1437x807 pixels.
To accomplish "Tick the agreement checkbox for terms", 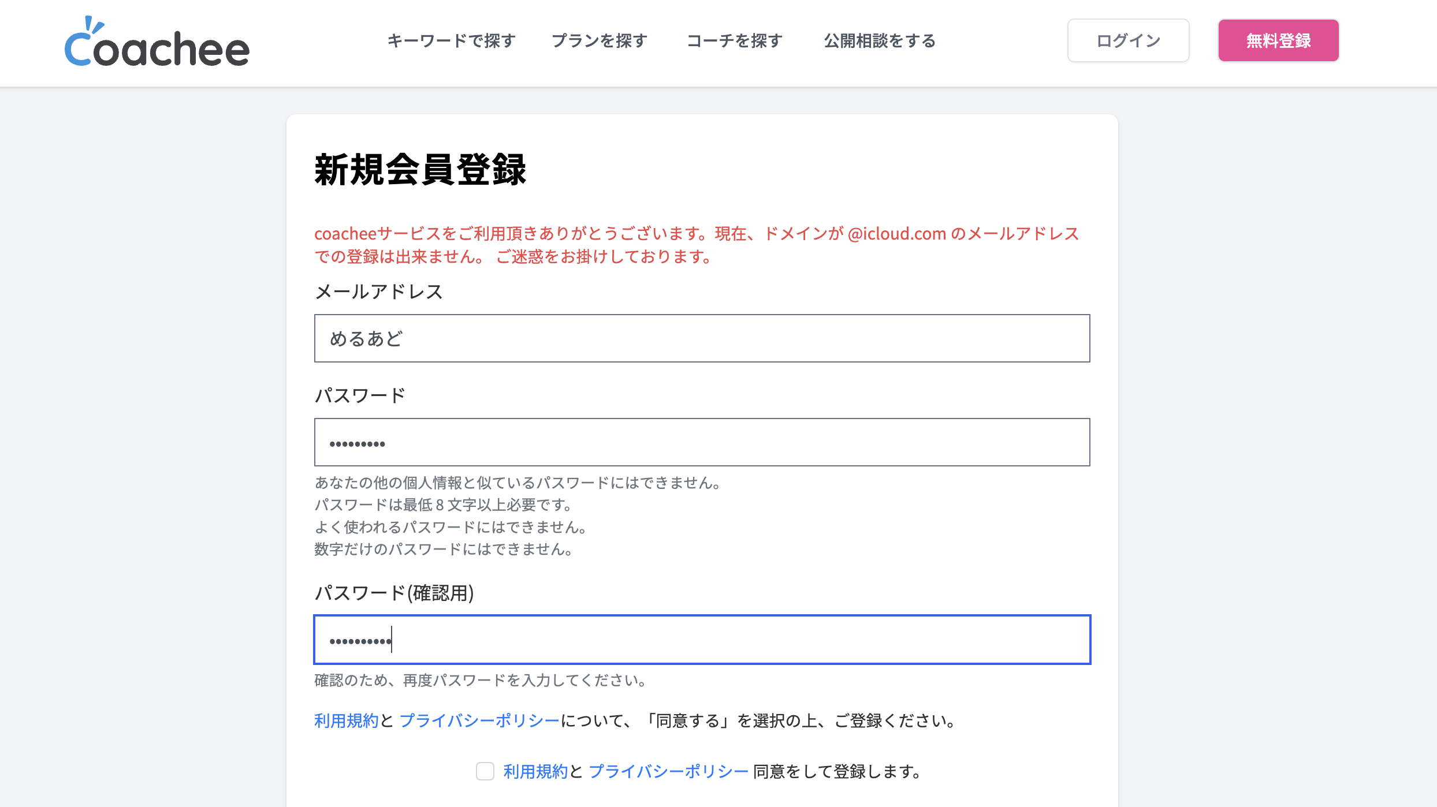I will 485,771.
